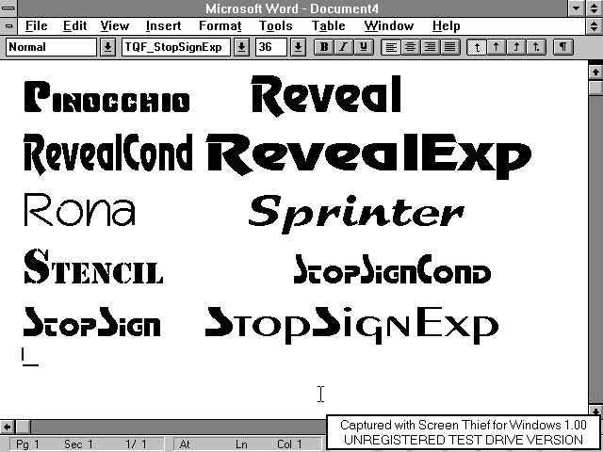This screenshot has width=603, height=452.
Task: Open the View menu
Action: coord(115,25)
